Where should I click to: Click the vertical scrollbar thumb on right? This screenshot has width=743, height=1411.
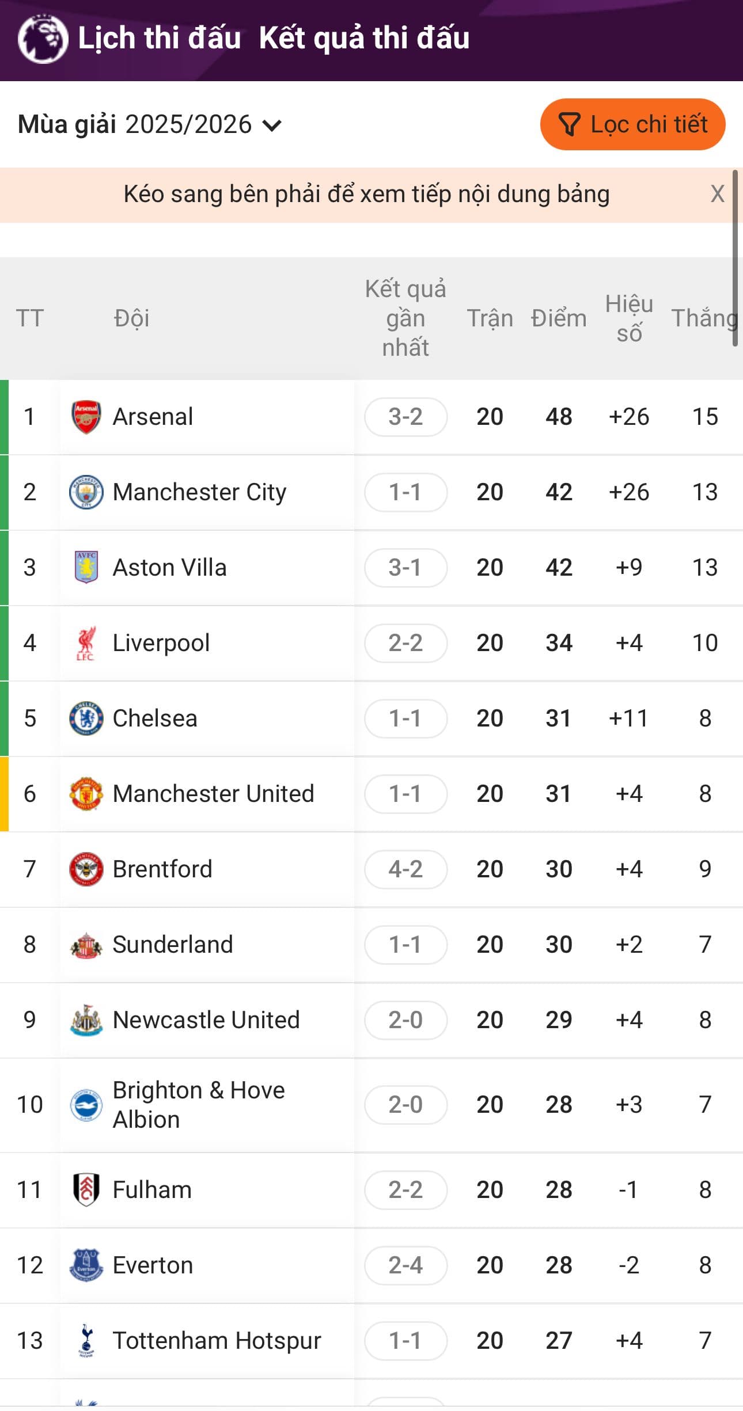(735, 258)
